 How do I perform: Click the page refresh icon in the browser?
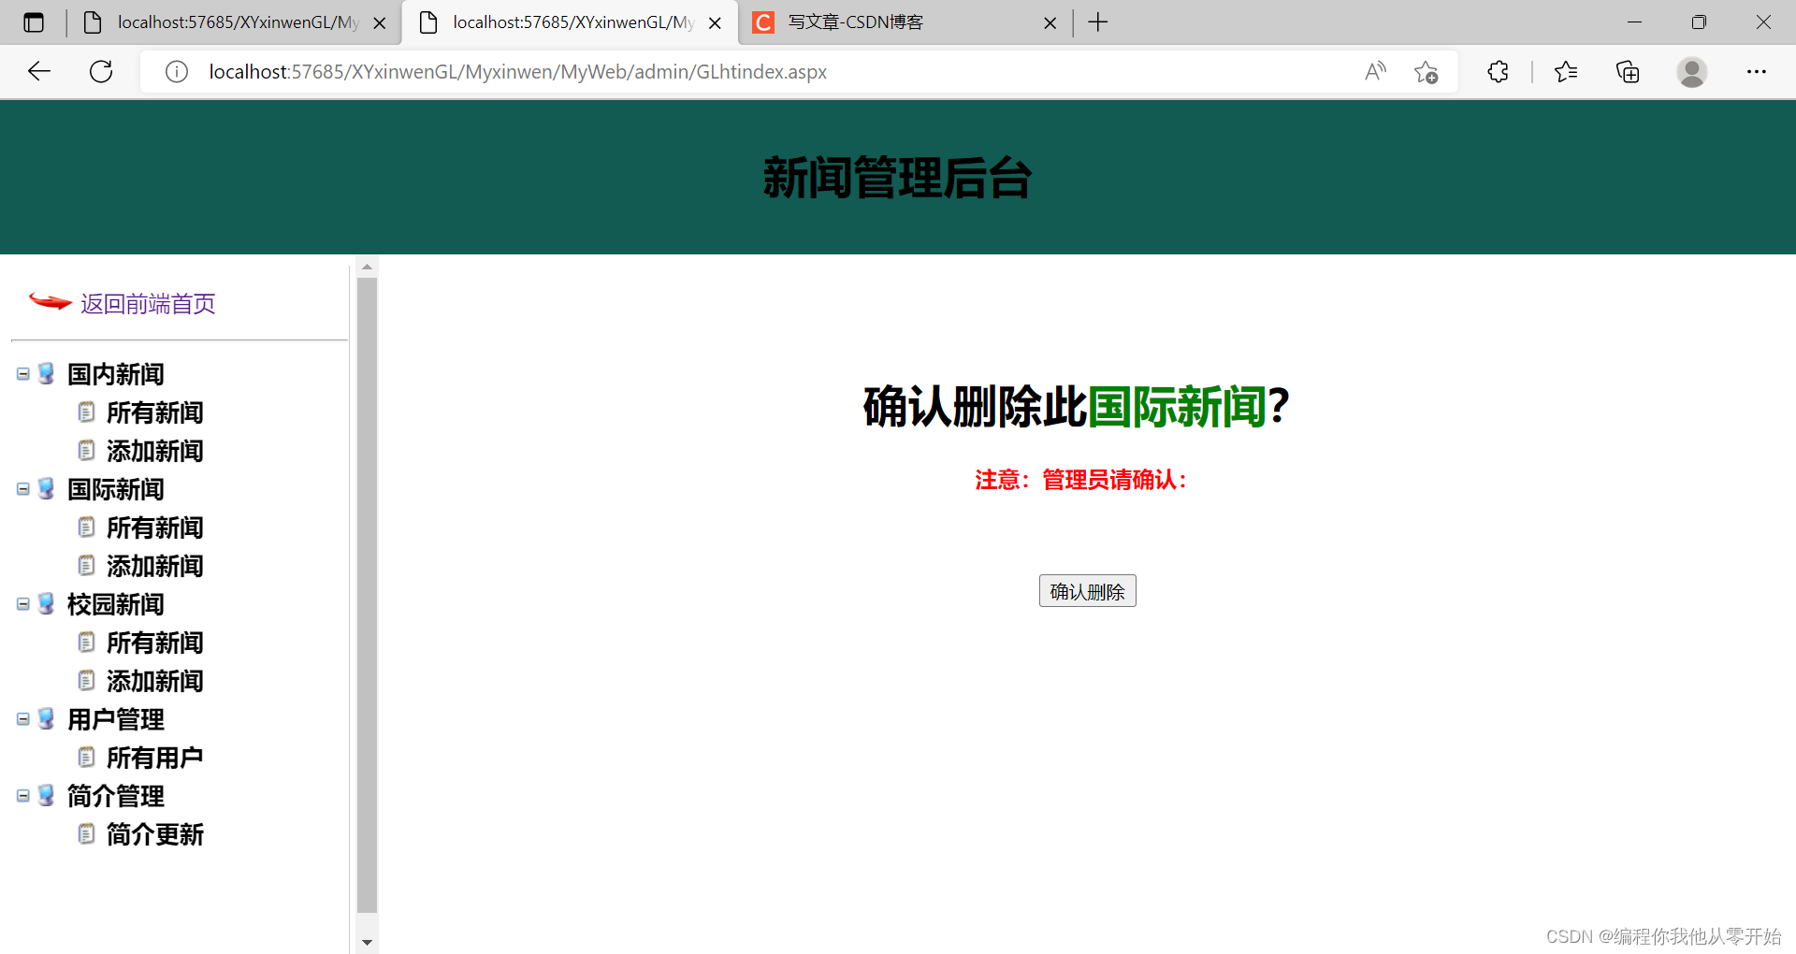(101, 71)
